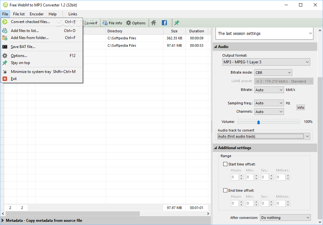Viewport: 323px width, 225px height.
Task: Decrease End offset Millisec. stepper down
Action: [288, 205]
